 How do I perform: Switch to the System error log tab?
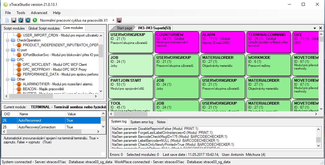pos(142,122)
